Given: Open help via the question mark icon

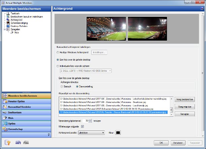Looking at the screenshot, I should point(7,143).
